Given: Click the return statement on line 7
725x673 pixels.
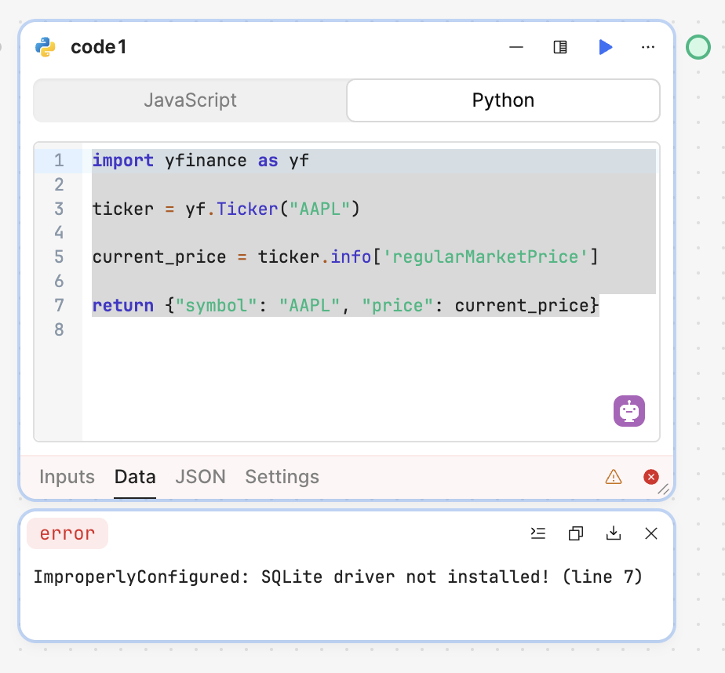Looking at the screenshot, I should pyautogui.click(x=345, y=306).
